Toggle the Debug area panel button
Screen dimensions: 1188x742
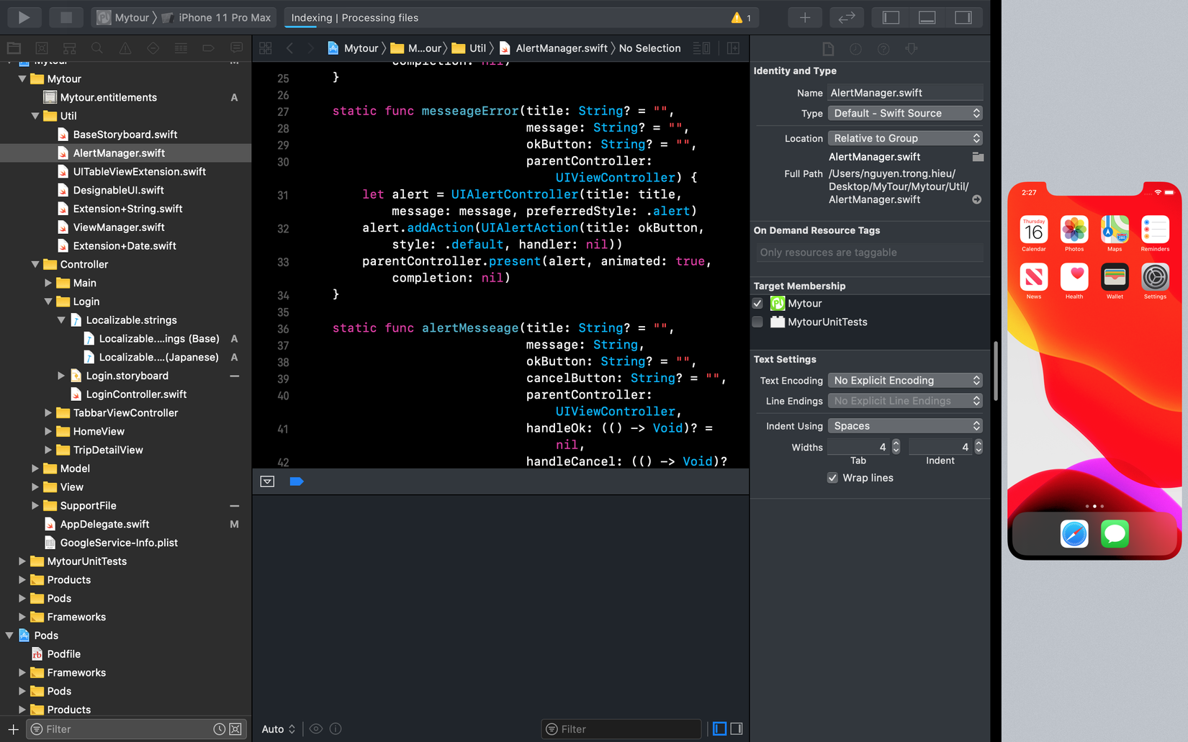tap(927, 17)
